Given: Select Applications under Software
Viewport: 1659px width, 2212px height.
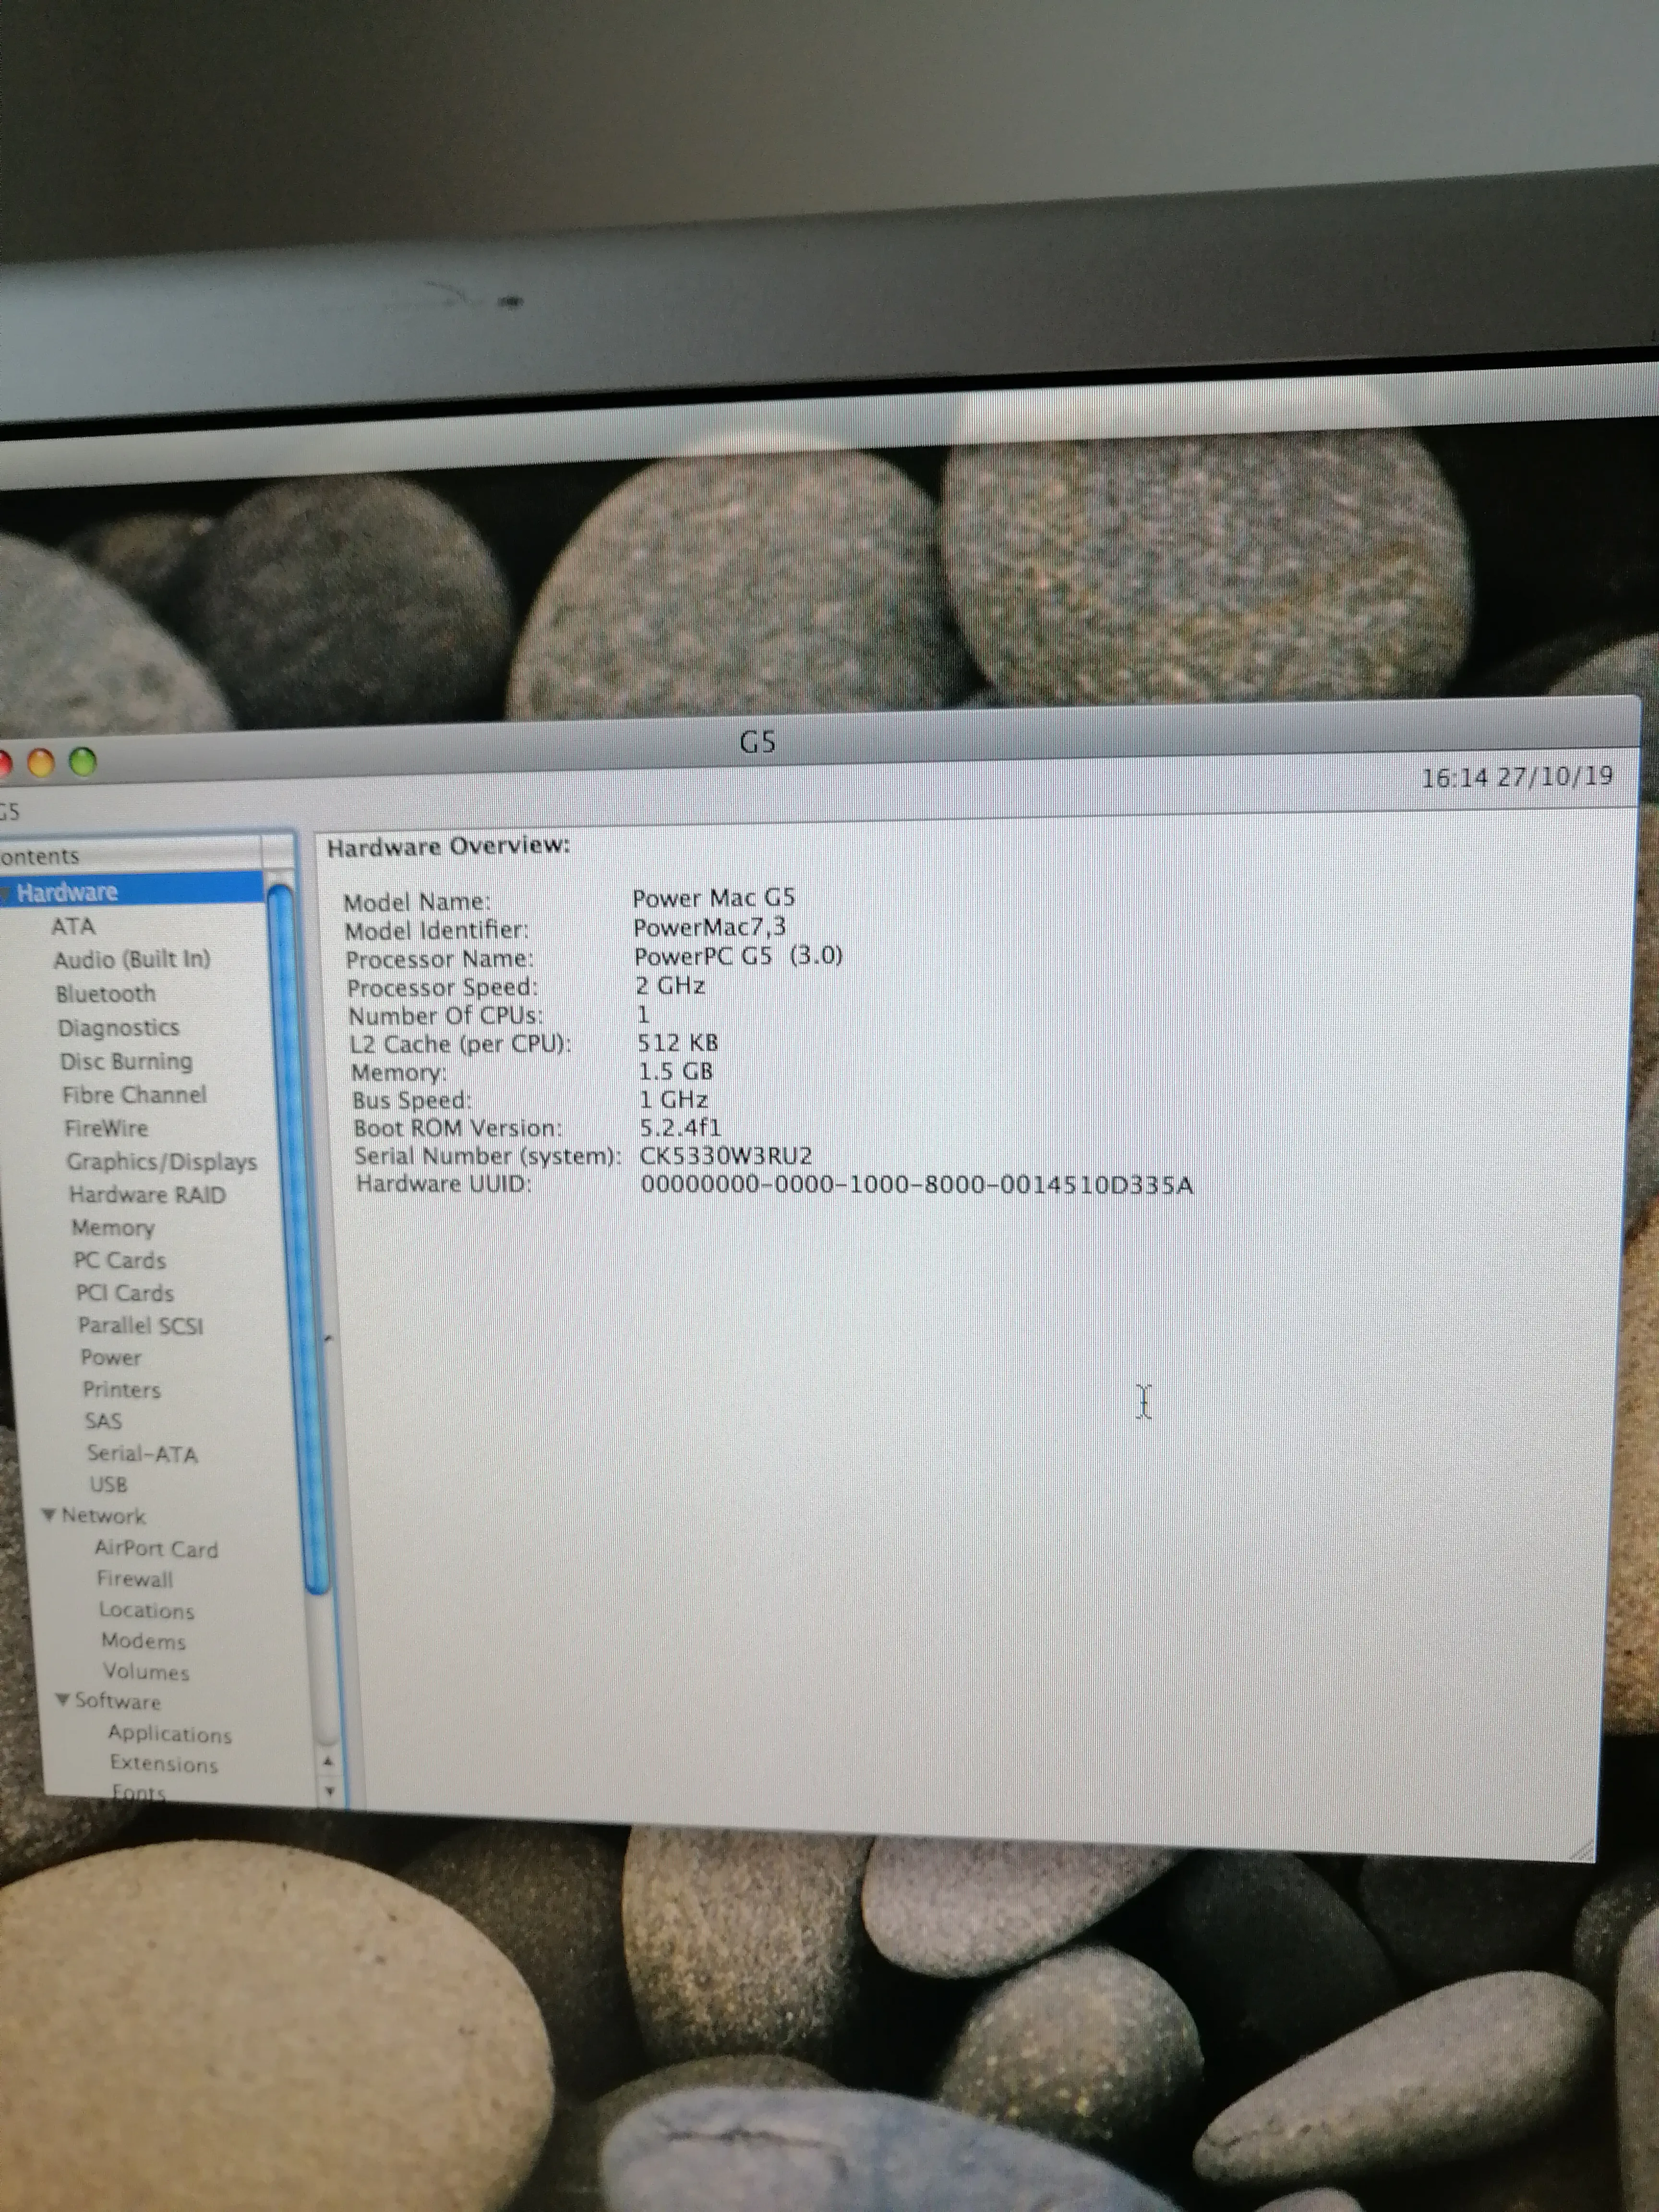Looking at the screenshot, I should 169,1733.
